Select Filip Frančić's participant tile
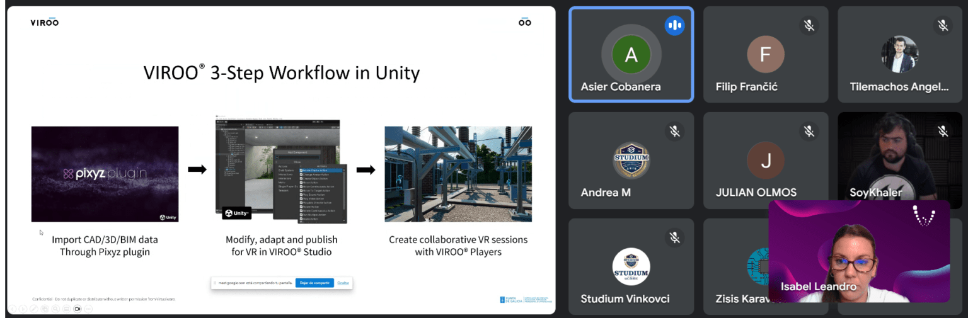 765,54
